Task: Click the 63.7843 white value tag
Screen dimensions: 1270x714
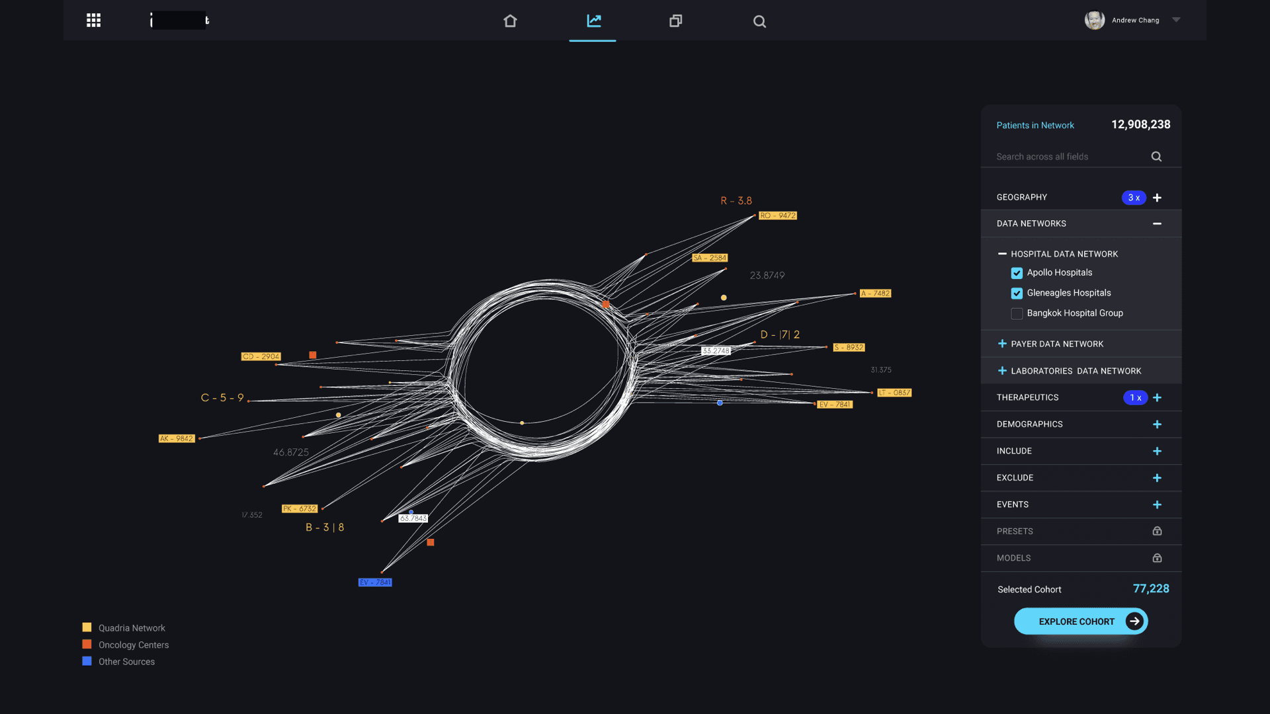Action: 413,518
